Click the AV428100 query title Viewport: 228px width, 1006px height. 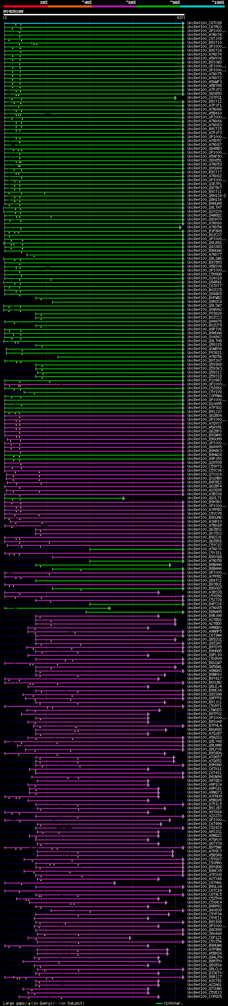coord(13,12)
